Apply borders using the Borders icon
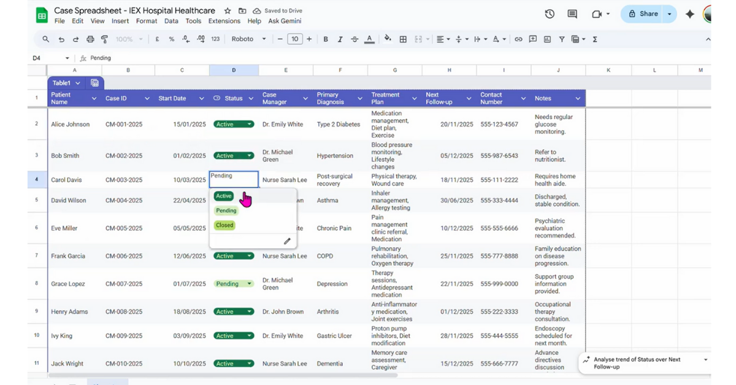This screenshot has width=736, height=385. pos(404,39)
